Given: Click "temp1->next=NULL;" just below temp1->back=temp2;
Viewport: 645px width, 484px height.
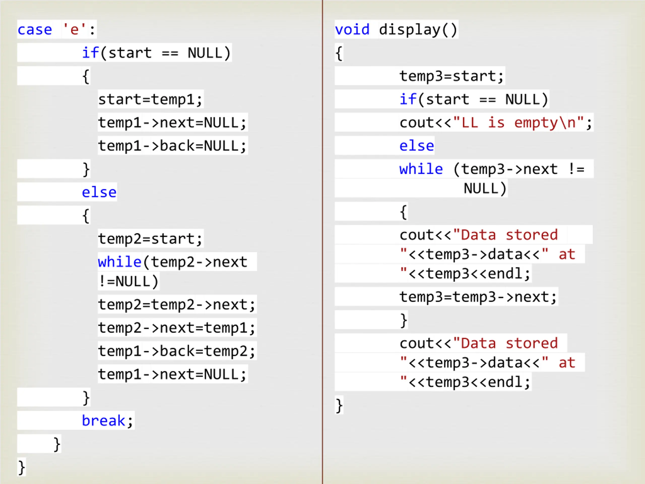Looking at the screenshot, I should point(173,374).
